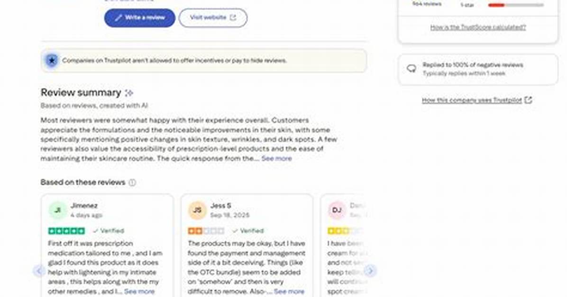Click the Review summary heading
Screen dimensions: 567x297
(81, 93)
